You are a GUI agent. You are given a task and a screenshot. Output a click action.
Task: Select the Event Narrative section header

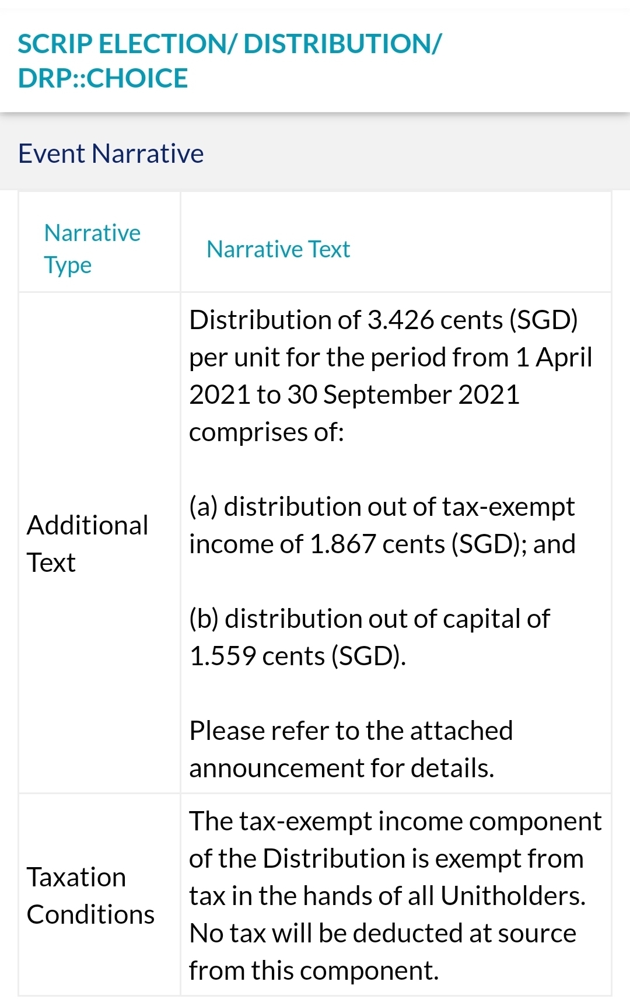111,153
